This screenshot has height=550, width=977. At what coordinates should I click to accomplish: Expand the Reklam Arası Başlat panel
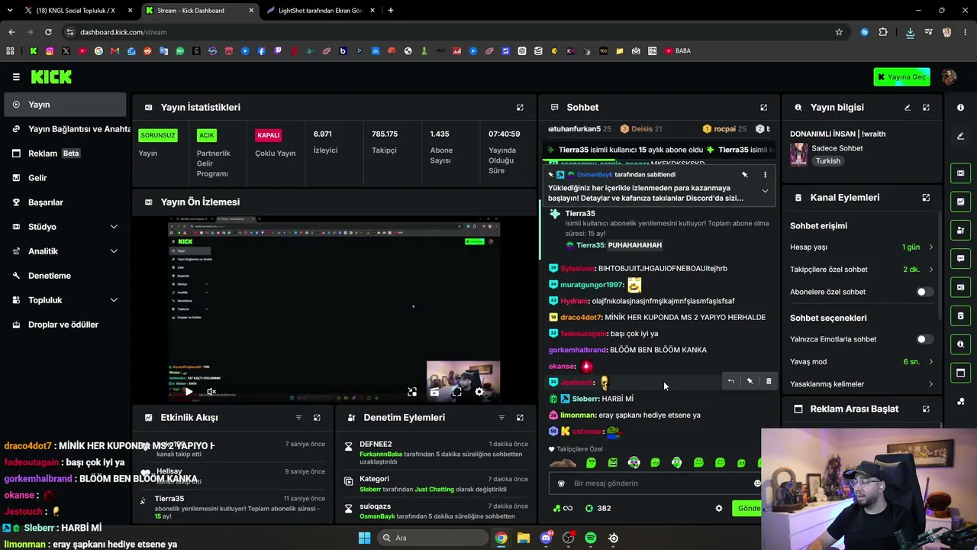[926, 409]
